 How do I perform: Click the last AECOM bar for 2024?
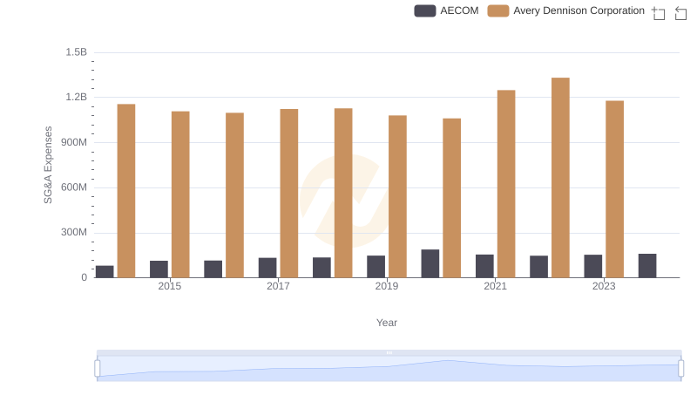(647, 265)
